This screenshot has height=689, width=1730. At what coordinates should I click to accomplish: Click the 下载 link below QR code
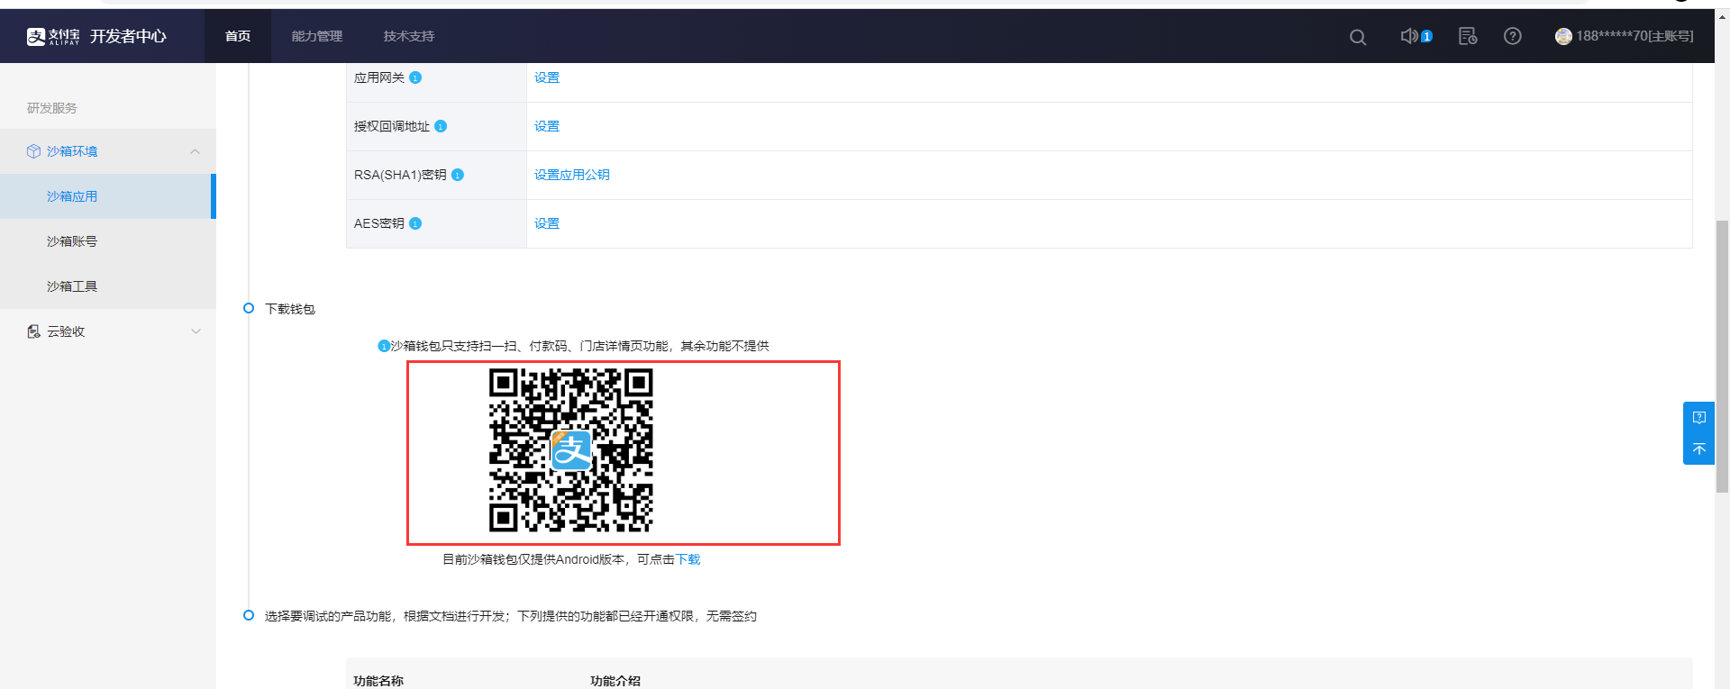click(x=688, y=559)
